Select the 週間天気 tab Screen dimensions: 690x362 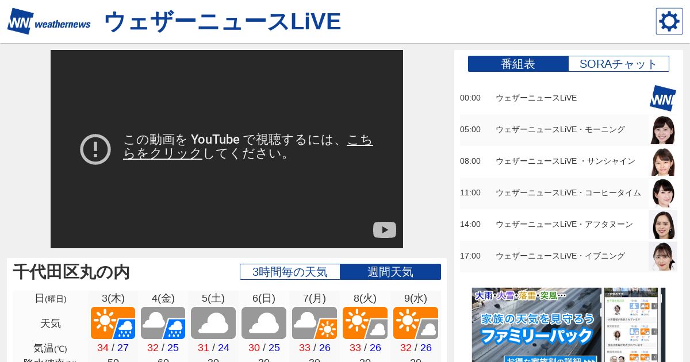pyautogui.click(x=390, y=272)
